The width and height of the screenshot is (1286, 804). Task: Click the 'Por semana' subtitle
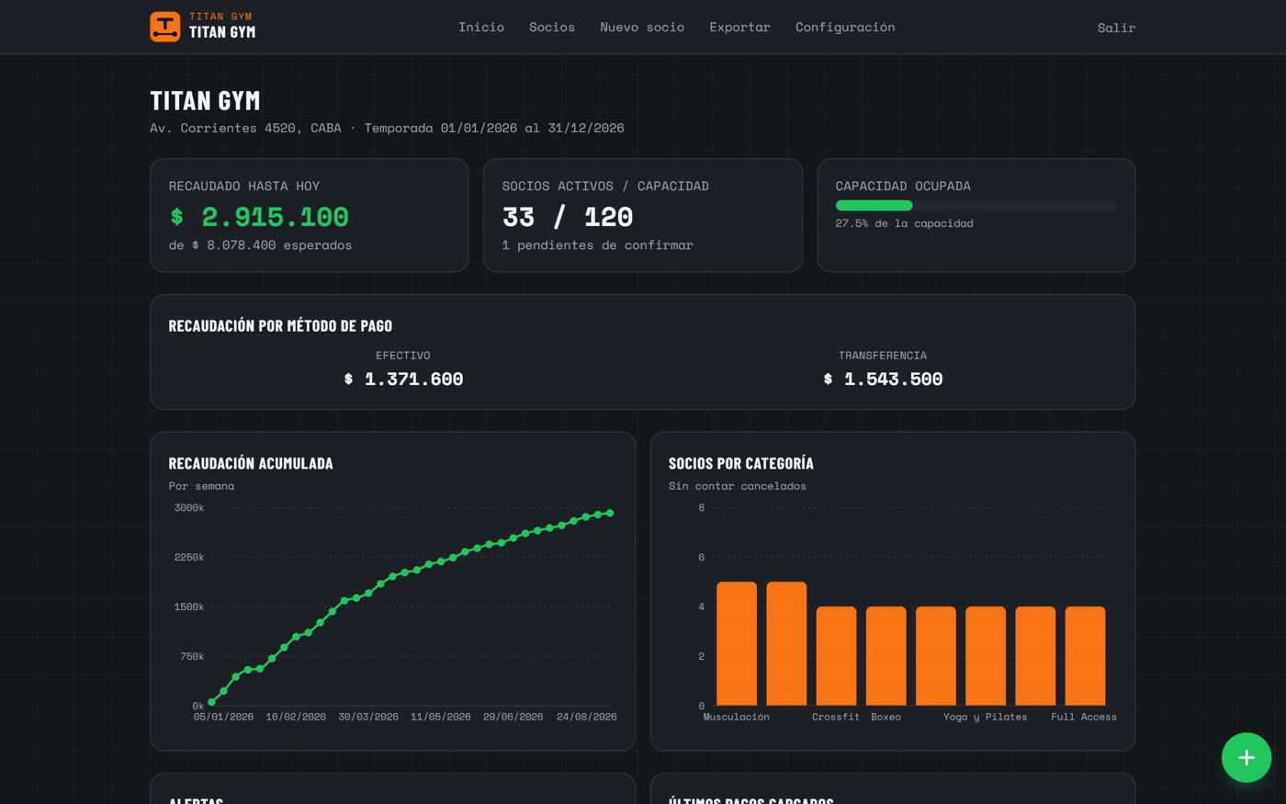click(201, 486)
